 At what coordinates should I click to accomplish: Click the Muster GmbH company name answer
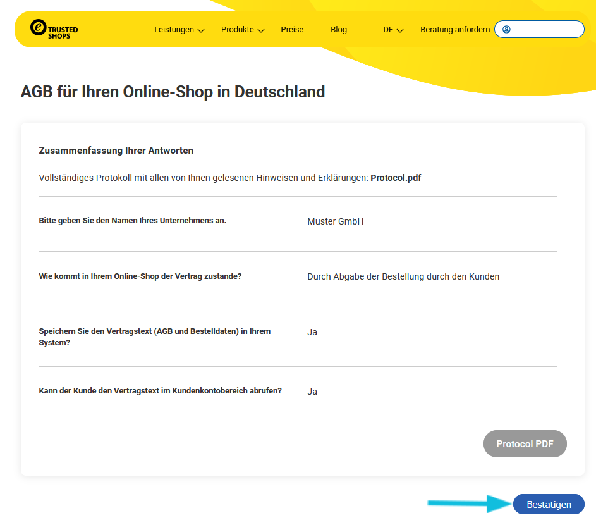coord(335,221)
